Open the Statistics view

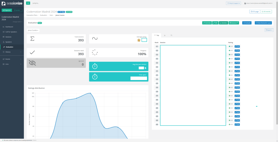(223, 23)
